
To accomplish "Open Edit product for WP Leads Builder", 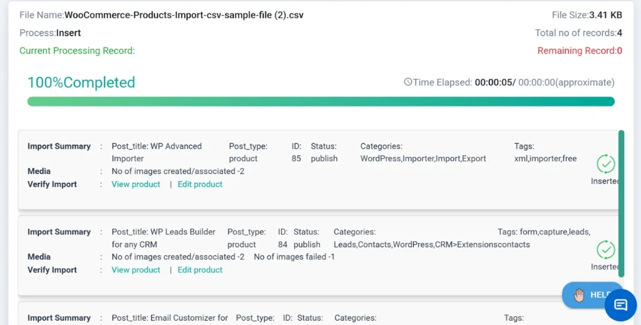I will click(x=200, y=270).
